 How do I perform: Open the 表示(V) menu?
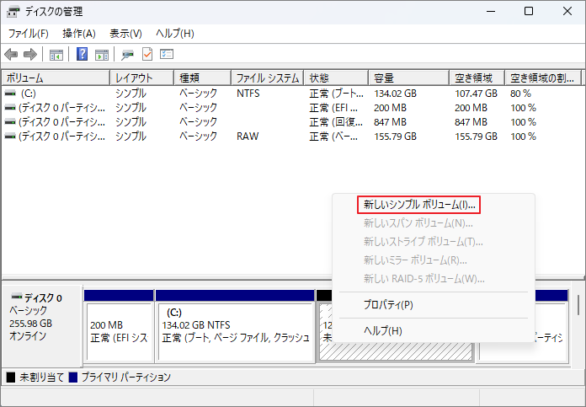125,34
